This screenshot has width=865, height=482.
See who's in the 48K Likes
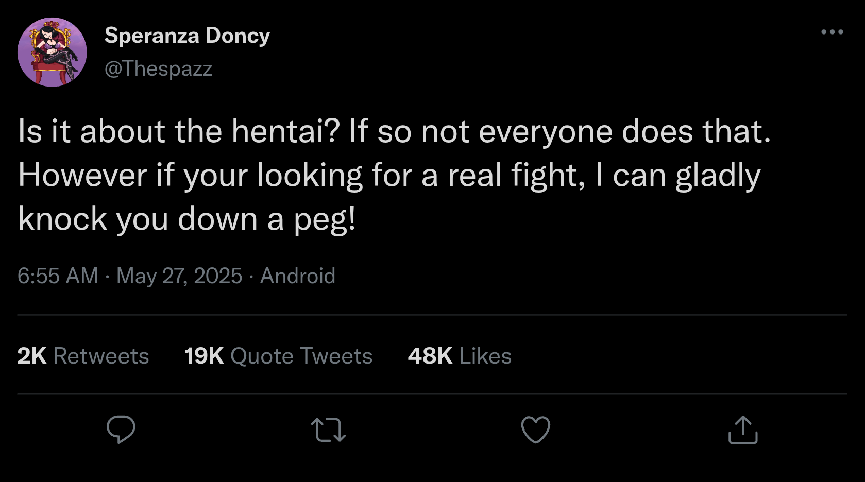click(459, 355)
